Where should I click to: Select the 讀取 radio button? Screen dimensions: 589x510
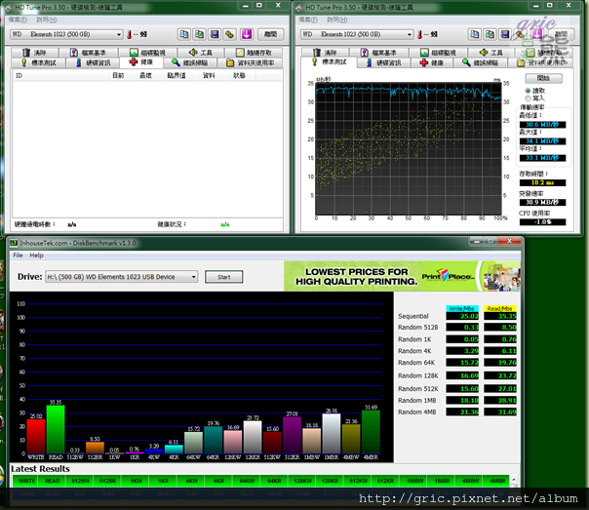tap(530, 90)
